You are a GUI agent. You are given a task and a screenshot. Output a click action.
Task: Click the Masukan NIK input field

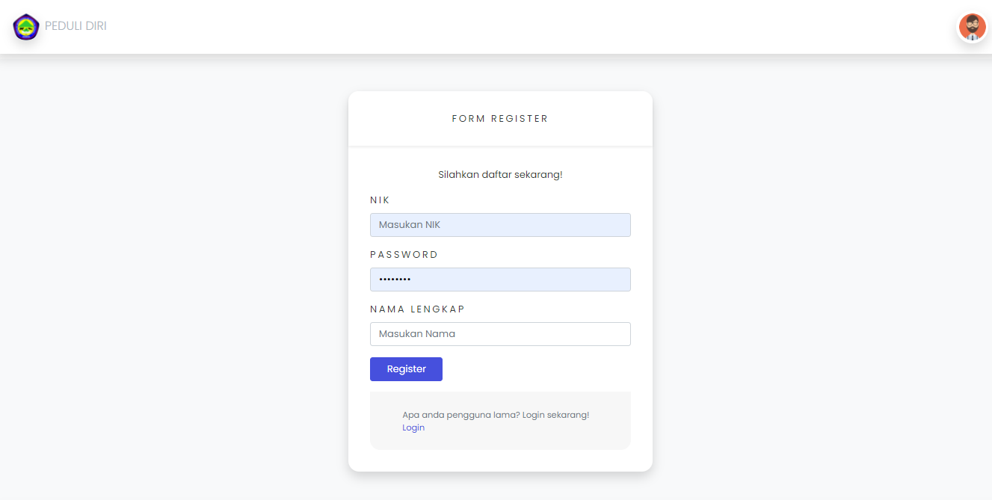499,224
